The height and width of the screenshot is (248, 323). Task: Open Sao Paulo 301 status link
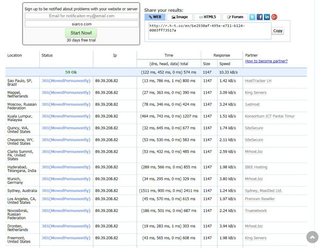coord(66,81)
